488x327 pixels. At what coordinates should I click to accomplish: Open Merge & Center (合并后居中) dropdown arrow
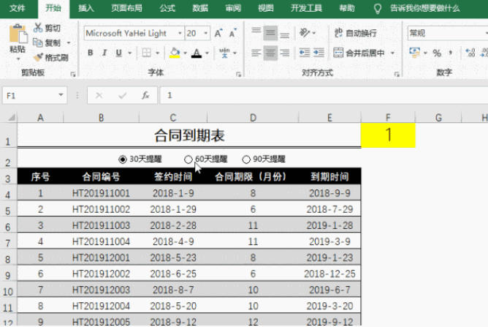(393, 53)
